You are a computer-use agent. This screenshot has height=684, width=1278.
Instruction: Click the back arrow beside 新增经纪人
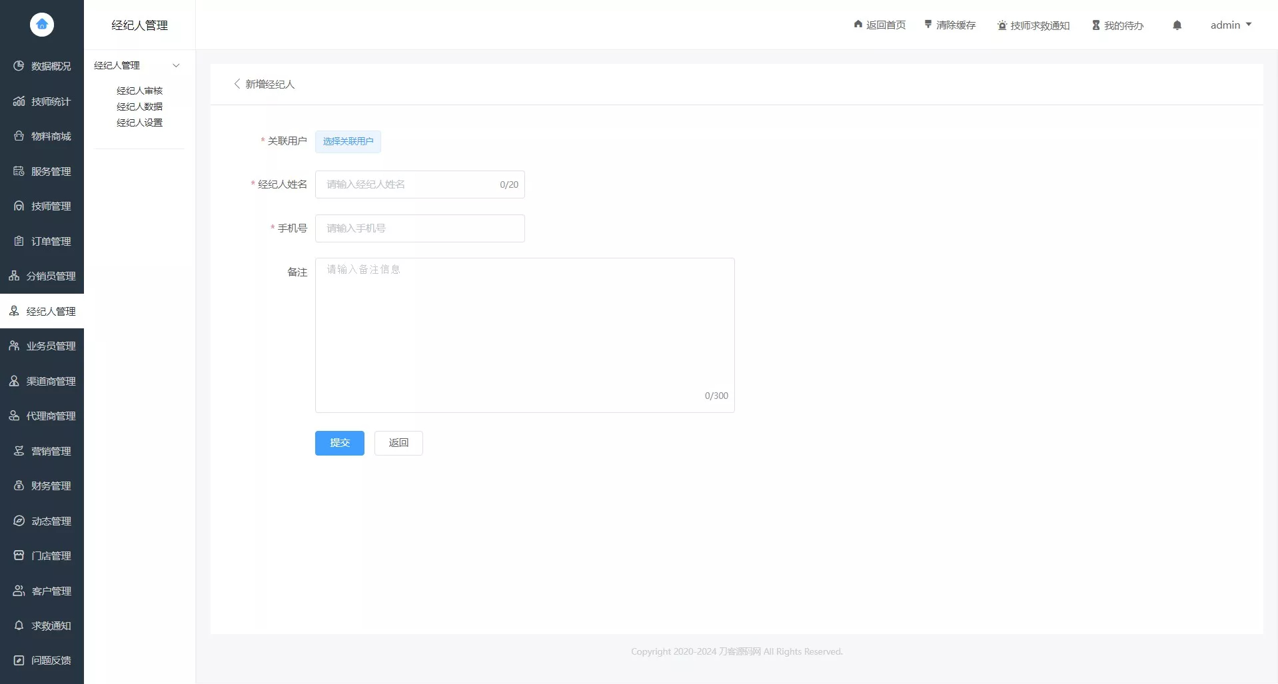tap(237, 84)
